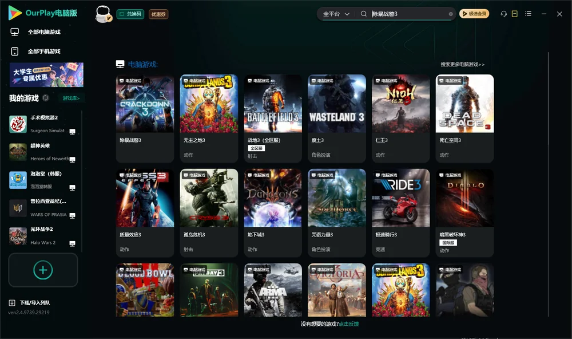Click the 极速会员 membership button
Image resolution: width=572 pixels, height=339 pixels.
click(474, 14)
